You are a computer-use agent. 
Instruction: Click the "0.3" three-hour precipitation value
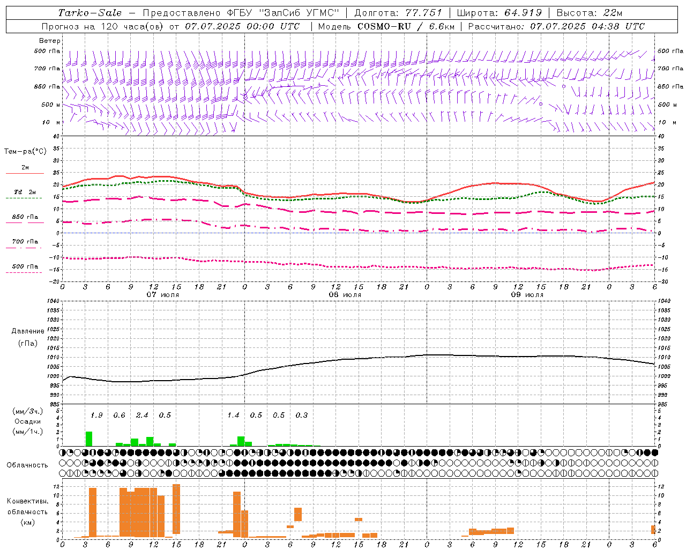[302, 416]
